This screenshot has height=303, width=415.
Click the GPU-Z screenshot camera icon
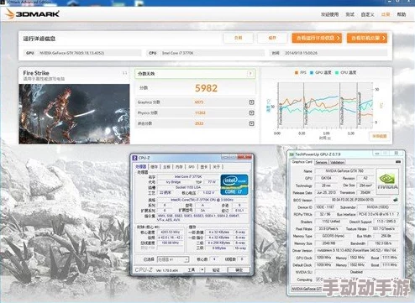[398, 162]
